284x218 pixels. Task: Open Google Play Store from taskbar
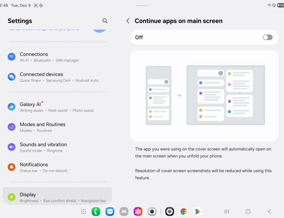click(x=198, y=211)
